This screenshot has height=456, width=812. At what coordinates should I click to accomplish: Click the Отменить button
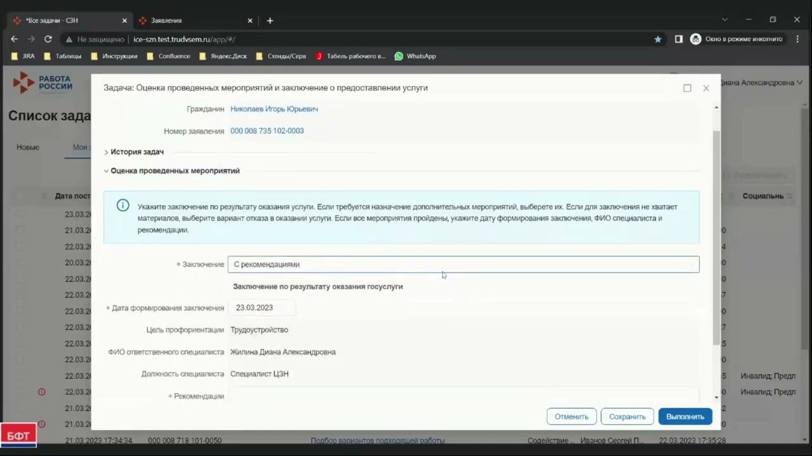572,417
